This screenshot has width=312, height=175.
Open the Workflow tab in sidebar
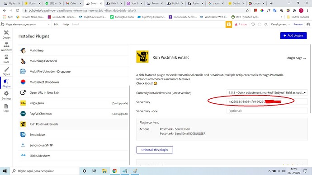pos(6,47)
